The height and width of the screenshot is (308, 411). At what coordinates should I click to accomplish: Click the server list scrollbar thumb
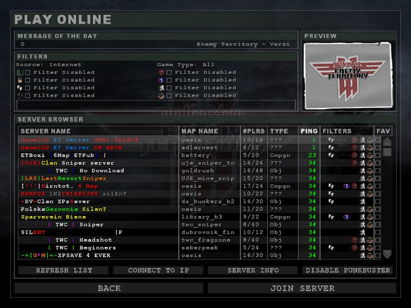tap(387, 152)
